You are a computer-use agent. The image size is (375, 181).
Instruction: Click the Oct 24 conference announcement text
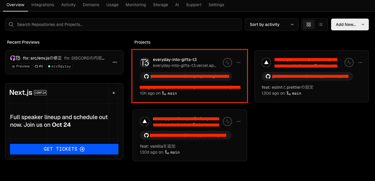click(x=59, y=121)
